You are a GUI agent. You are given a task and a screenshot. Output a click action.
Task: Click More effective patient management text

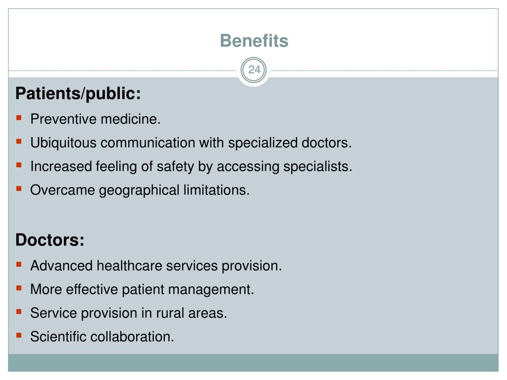tap(142, 289)
